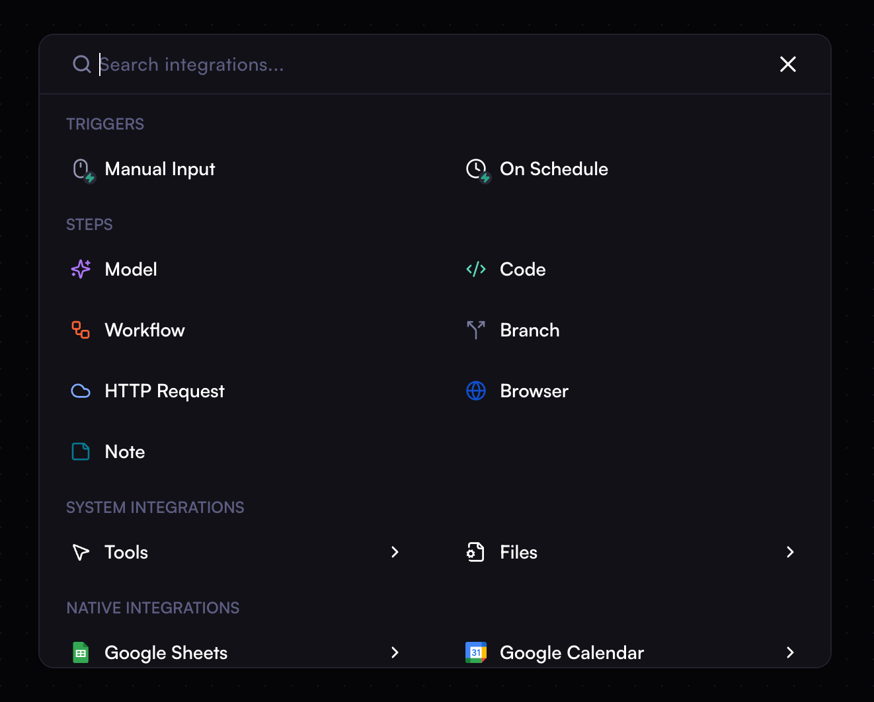Image resolution: width=874 pixels, height=702 pixels.
Task: Expand the Files integration list
Action: coord(790,552)
